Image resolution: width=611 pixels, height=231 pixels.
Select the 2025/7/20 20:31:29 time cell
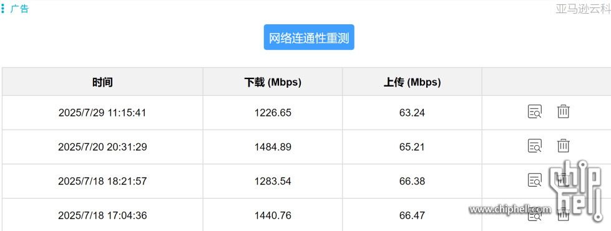click(x=102, y=147)
